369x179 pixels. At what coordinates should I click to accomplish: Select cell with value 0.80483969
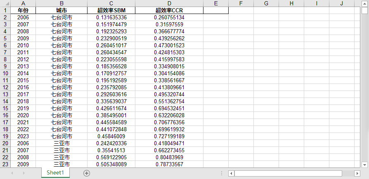tap(169, 157)
